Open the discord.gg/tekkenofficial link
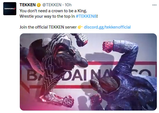 (x=107, y=27)
